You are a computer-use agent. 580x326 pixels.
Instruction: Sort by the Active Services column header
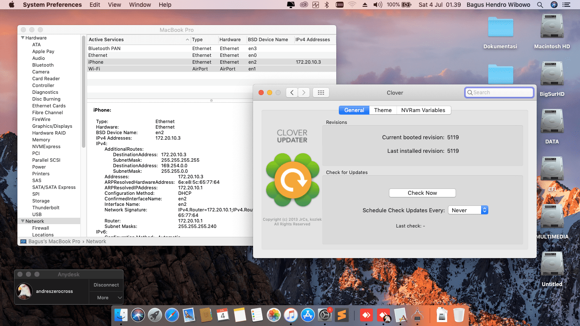click(139, 39)
